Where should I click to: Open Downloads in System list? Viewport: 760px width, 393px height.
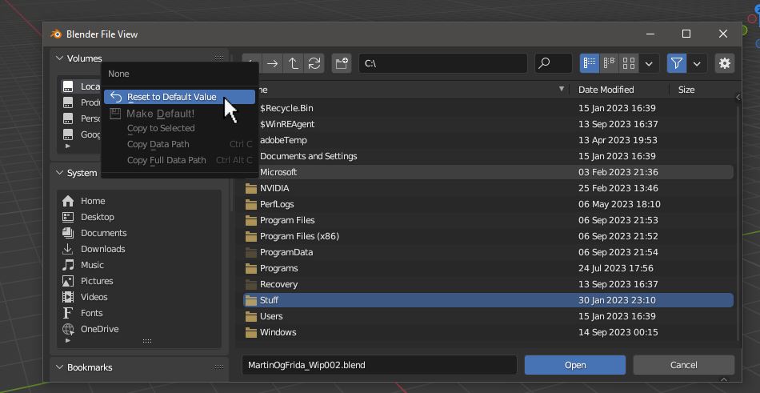click(139, 249)
